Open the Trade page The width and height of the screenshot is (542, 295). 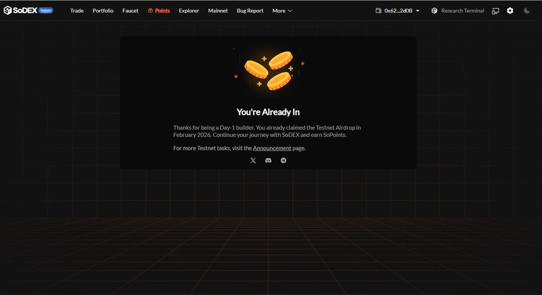click(x=77, y=10)
